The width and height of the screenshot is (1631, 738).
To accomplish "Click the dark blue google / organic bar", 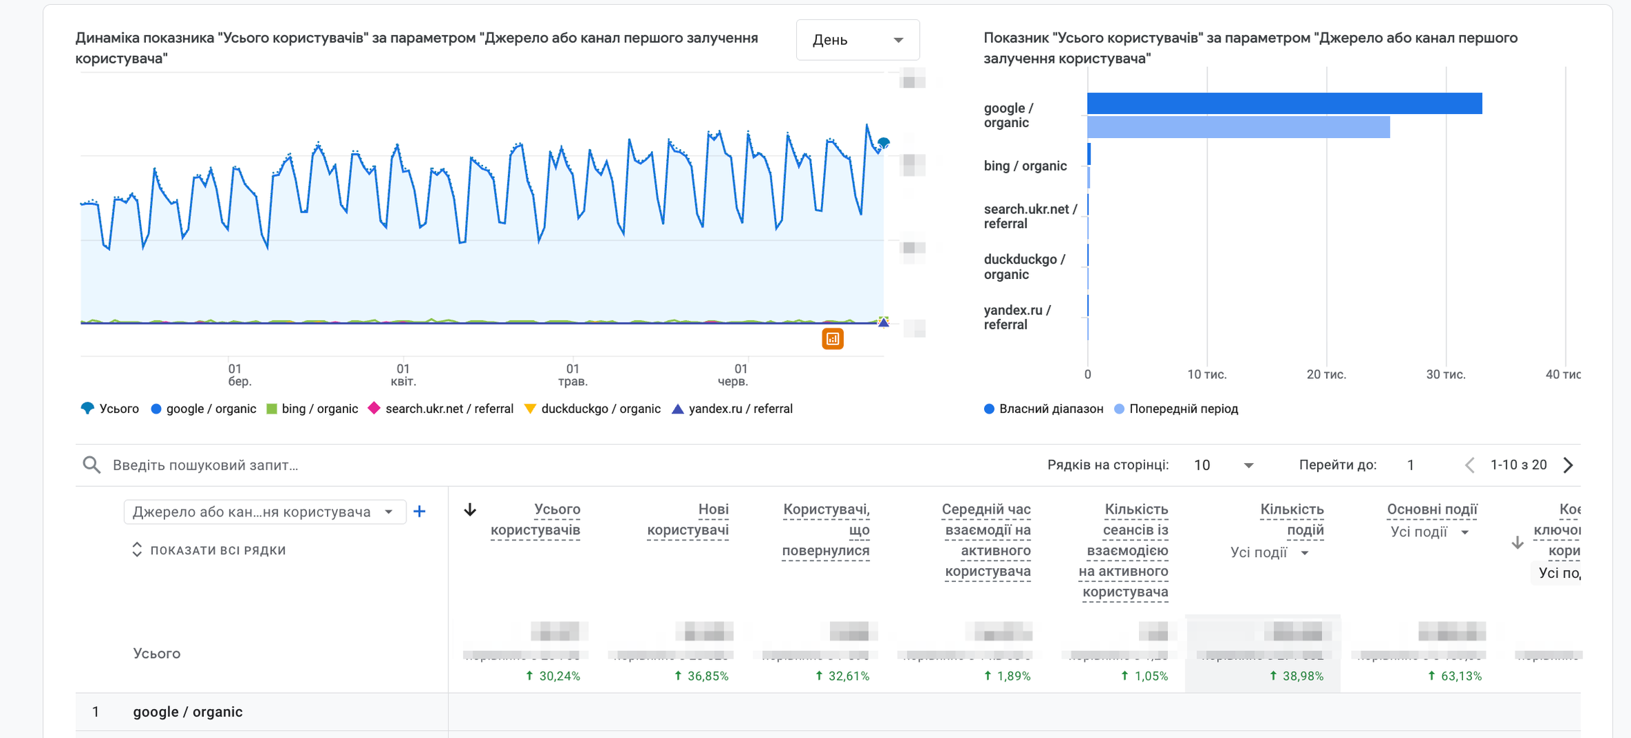I will click(x=1284, y=104).
